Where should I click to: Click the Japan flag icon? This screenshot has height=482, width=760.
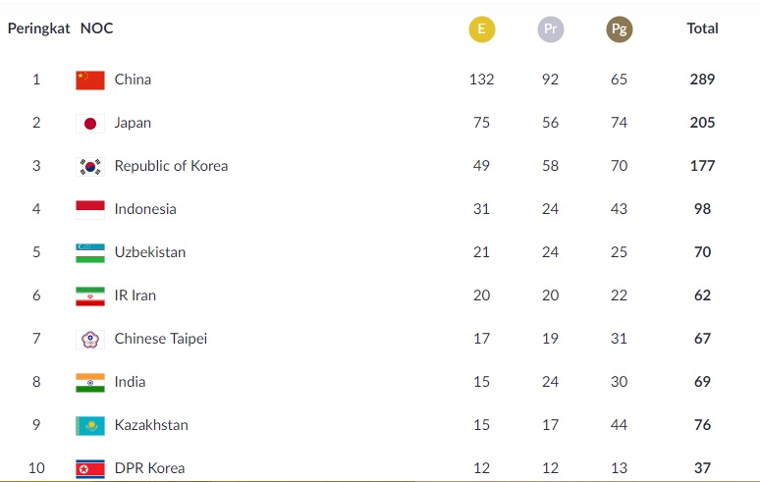click(x=90, y=123)
